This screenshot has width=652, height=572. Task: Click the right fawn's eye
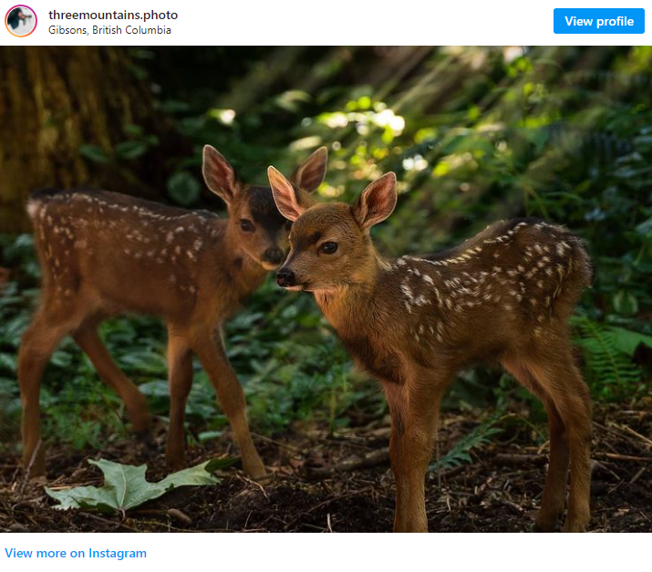click(x=329, y=247)
